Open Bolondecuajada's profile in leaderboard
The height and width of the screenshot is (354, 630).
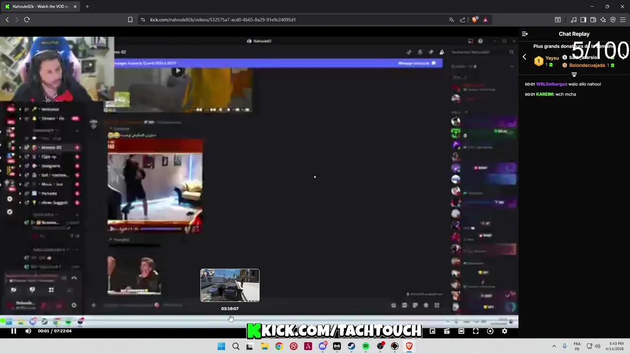point(588,65)
